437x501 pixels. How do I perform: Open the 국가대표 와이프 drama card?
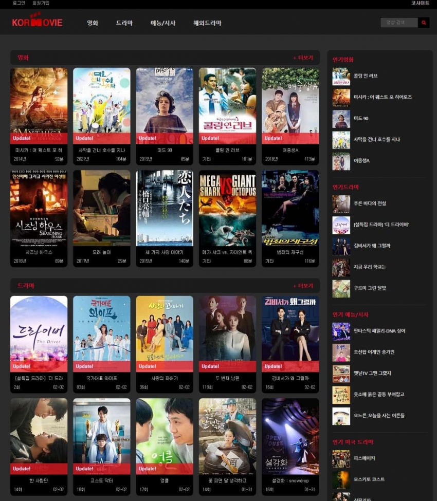102,344
